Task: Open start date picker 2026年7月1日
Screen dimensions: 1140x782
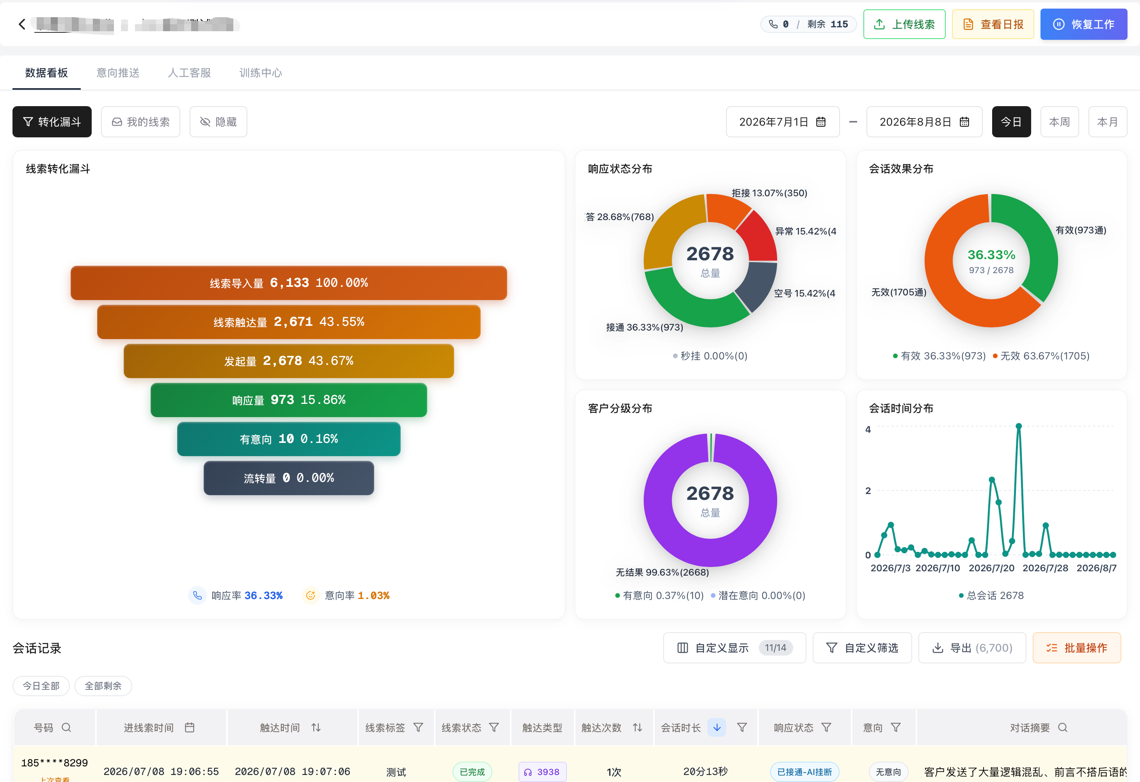Action: tap(782, 122)
